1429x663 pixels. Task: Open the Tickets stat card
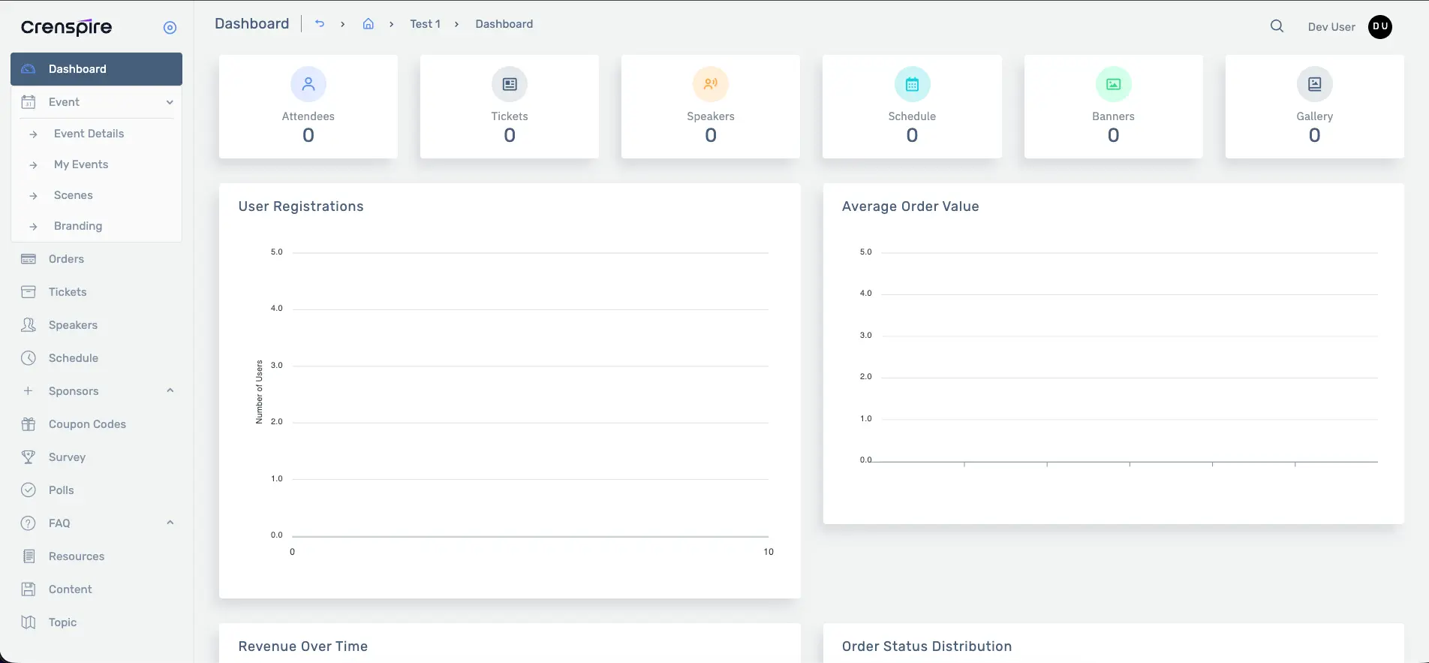click(510, 107)
